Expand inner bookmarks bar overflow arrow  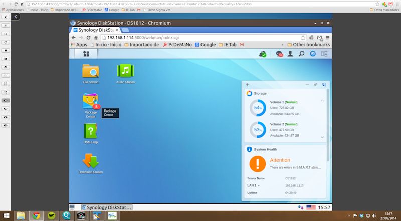click(282, 45)
